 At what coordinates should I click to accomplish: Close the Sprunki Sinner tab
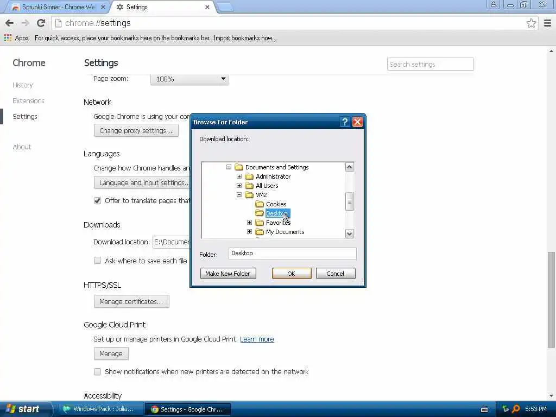click(103, 7)
